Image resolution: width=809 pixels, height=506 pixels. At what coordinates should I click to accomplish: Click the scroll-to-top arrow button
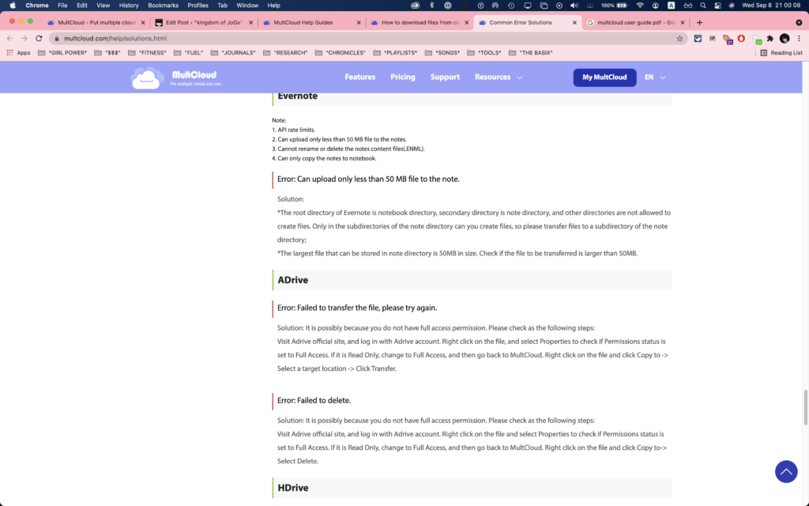click(x=786, y=471)
